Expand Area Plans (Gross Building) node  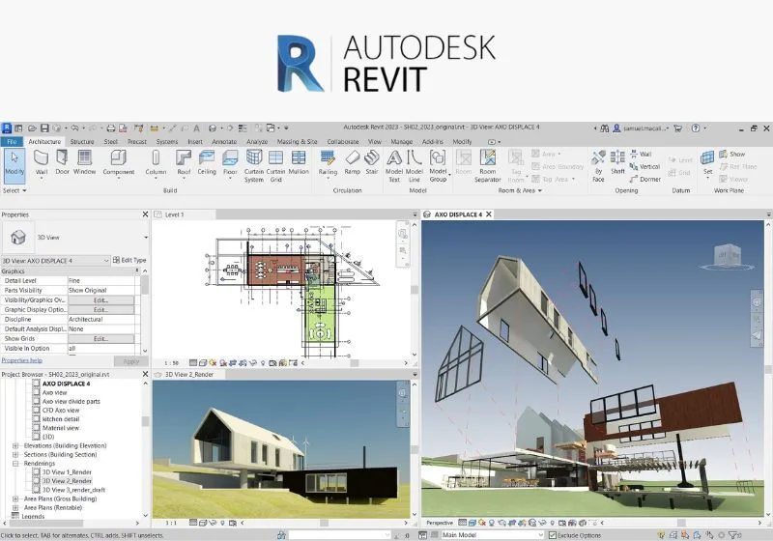15,498
